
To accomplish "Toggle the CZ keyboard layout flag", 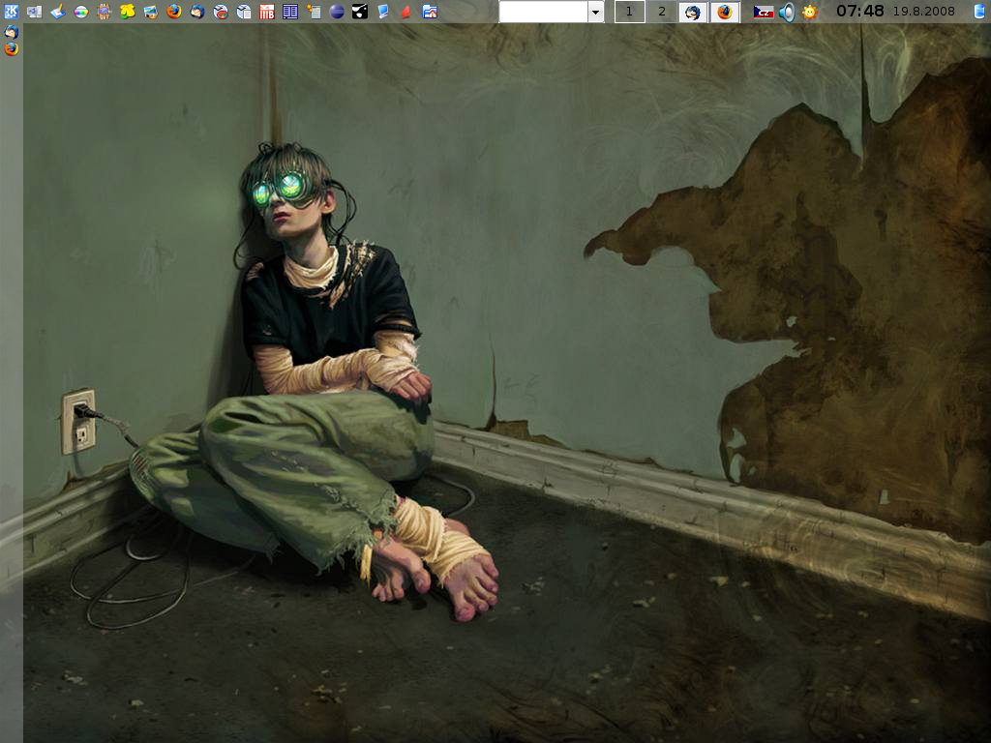I will coord(764,12).
